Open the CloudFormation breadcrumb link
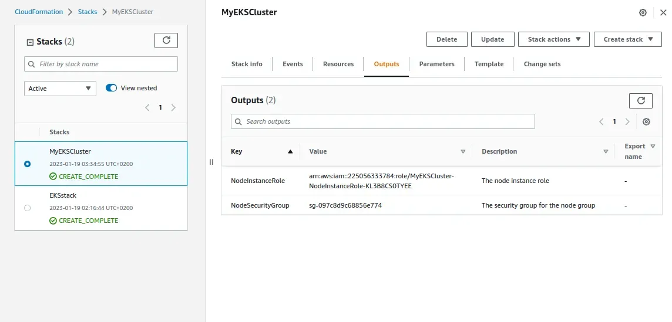 [x=39, y=12]
